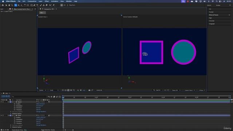The width and height of the screenshot is (233, 131).
Task: Toggle visibility of Square layer
Action: 1,102
